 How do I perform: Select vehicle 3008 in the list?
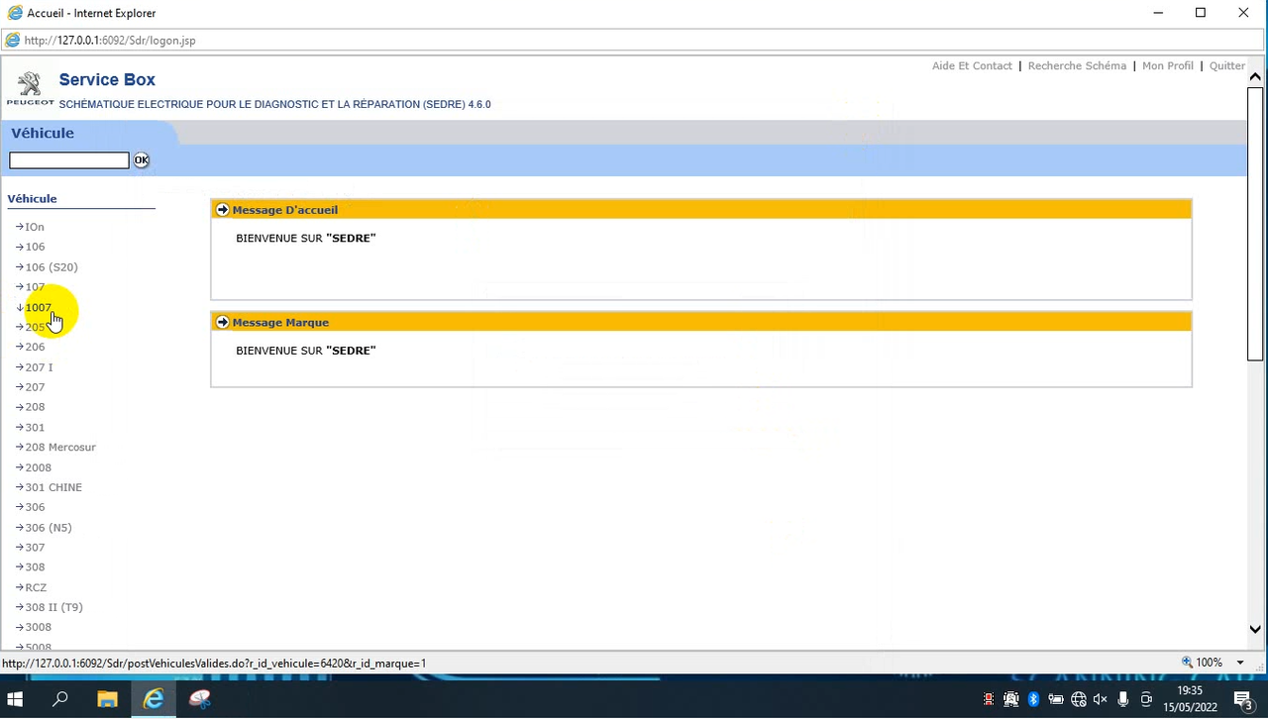[39, 627]
